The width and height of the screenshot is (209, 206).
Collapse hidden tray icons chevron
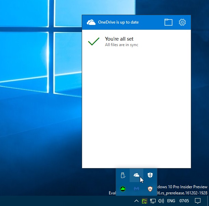136,201
